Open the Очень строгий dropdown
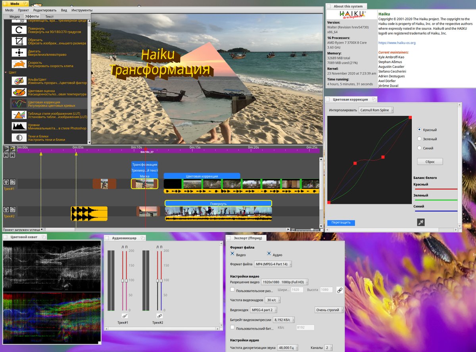Image resolution: width=476 pixels, height=352 pixels. 329,310
